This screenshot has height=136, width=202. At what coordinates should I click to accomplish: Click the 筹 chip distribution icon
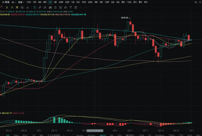(17, 7)
